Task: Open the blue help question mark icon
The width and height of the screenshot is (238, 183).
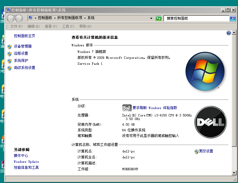Action: tap(228, 33)
